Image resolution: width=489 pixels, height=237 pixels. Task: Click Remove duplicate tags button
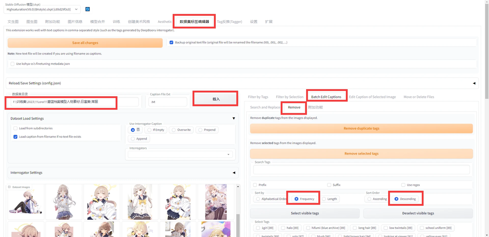click(x=361, y=129)
